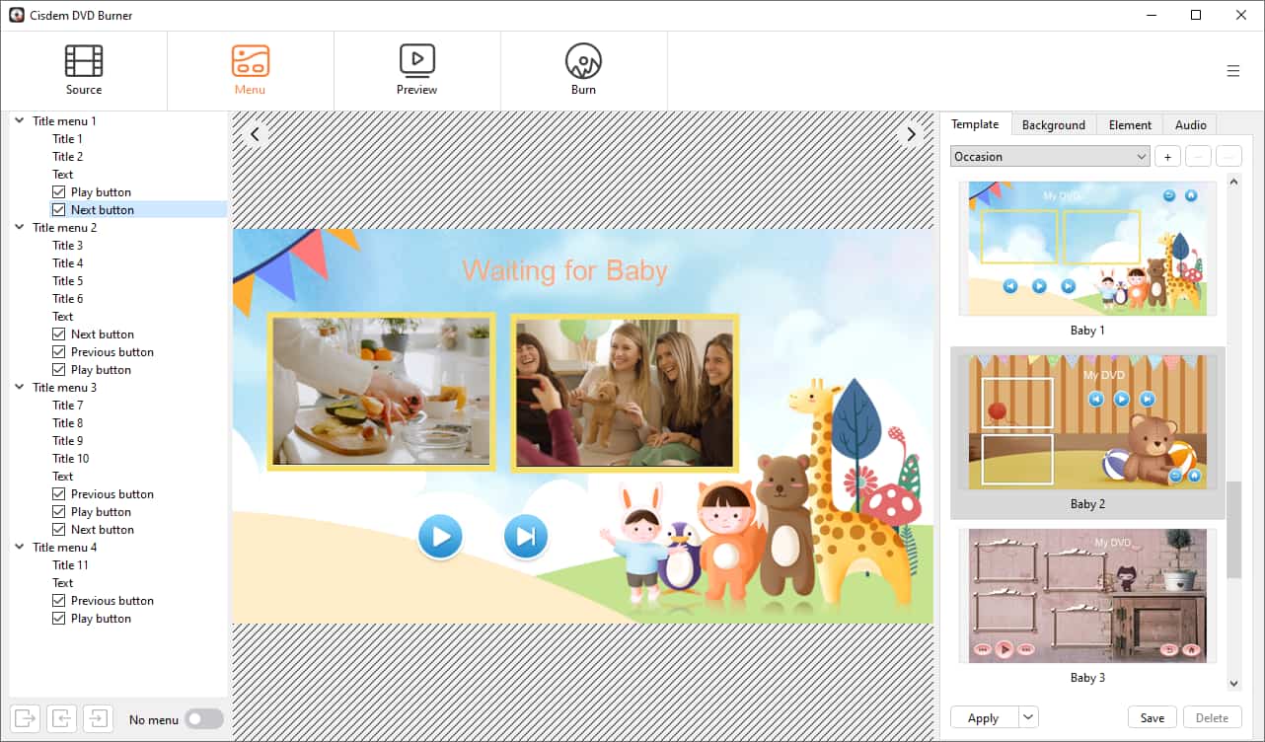This screenshot has width=1265, height=742.
Task: Click the add new template category plus icon
Action: click(x=1167, y=156)
